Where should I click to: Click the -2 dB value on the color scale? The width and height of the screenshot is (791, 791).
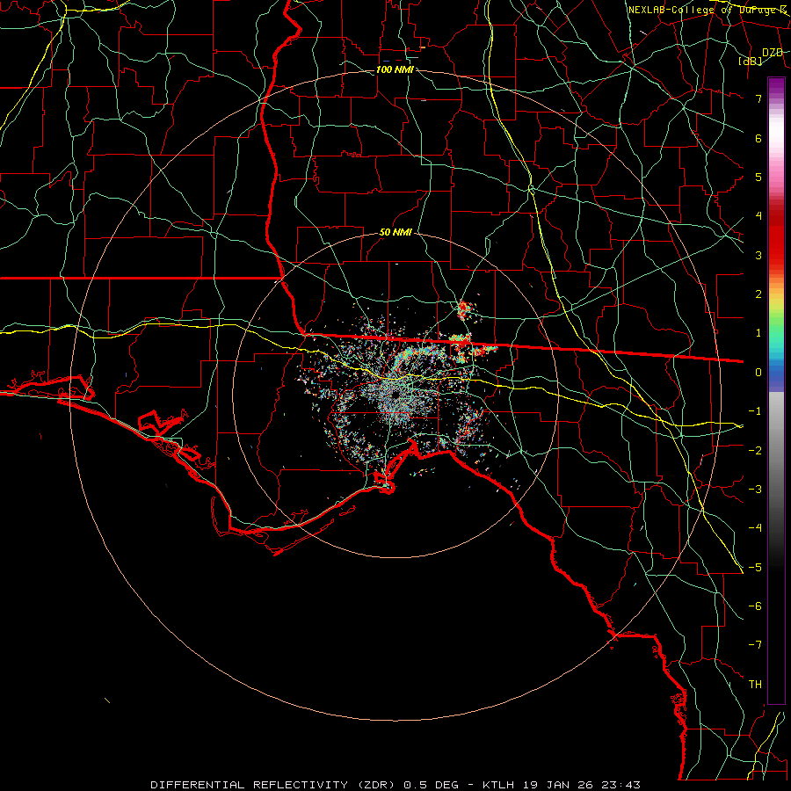755,450
